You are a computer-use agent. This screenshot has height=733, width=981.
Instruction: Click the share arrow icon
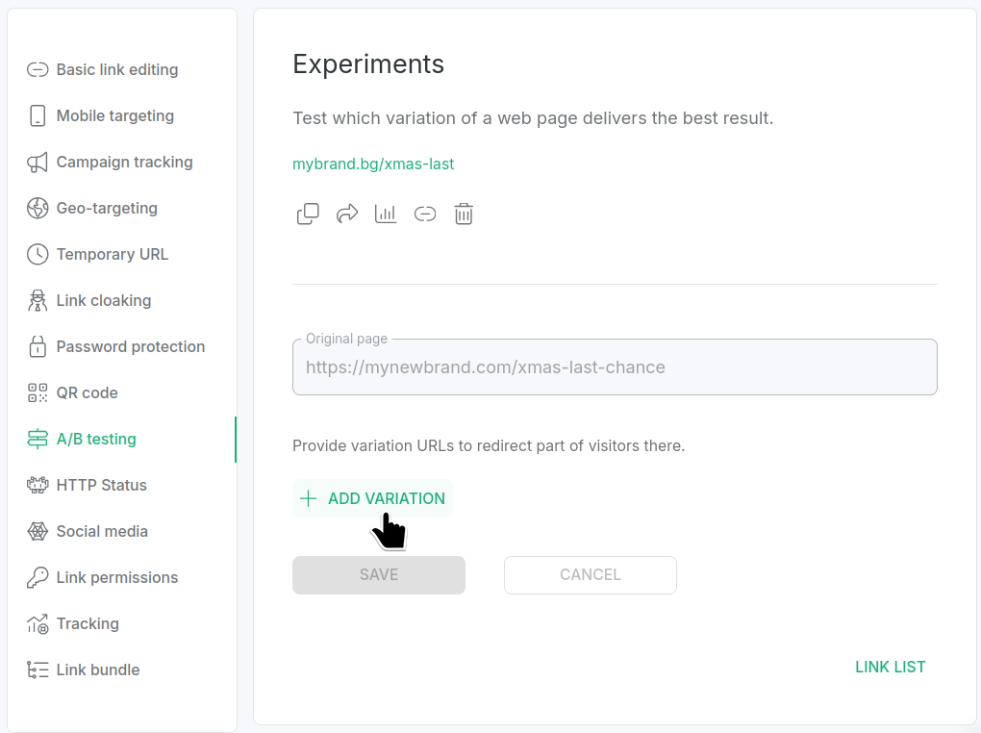tap(347, 214)
